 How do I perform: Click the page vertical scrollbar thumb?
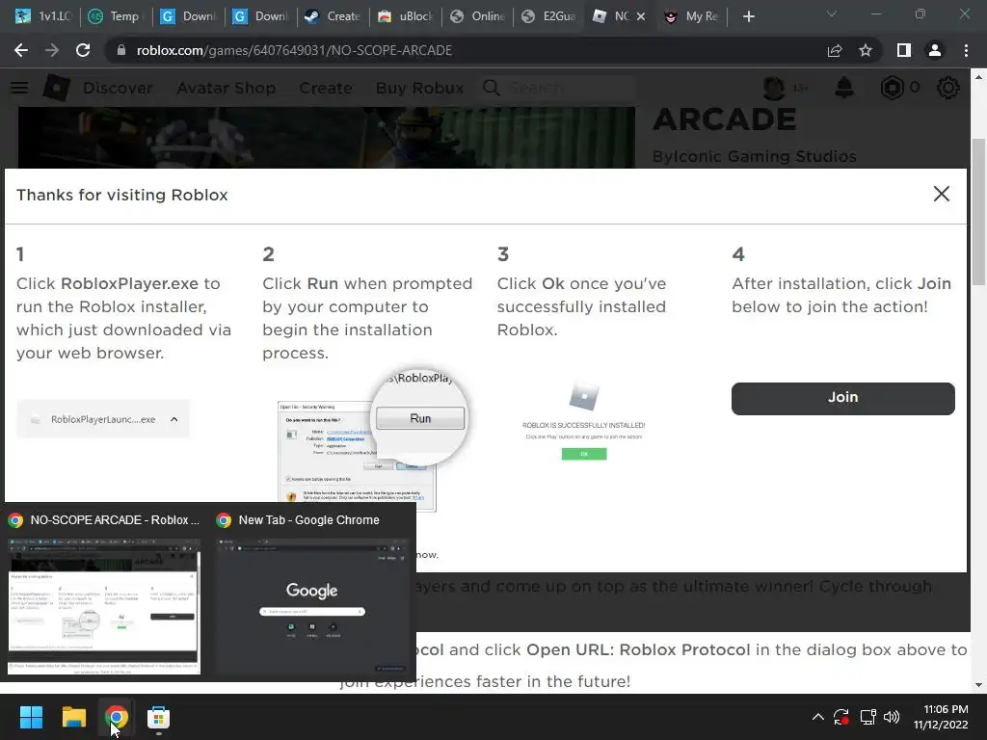977,212
